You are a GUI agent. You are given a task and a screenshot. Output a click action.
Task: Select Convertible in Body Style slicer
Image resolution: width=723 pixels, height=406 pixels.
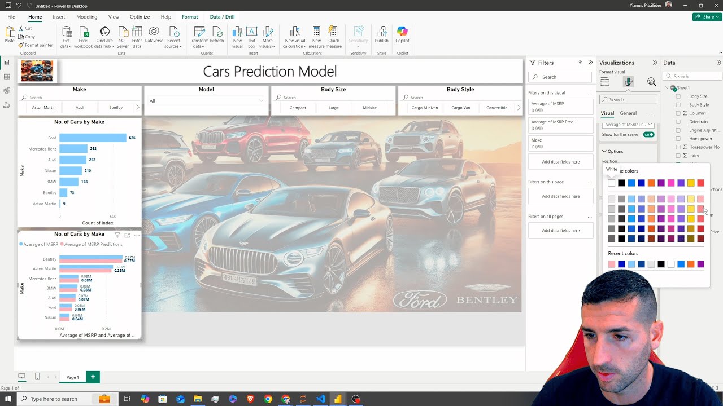point(496,107)
